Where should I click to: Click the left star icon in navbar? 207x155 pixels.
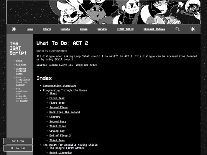(14, 29)
